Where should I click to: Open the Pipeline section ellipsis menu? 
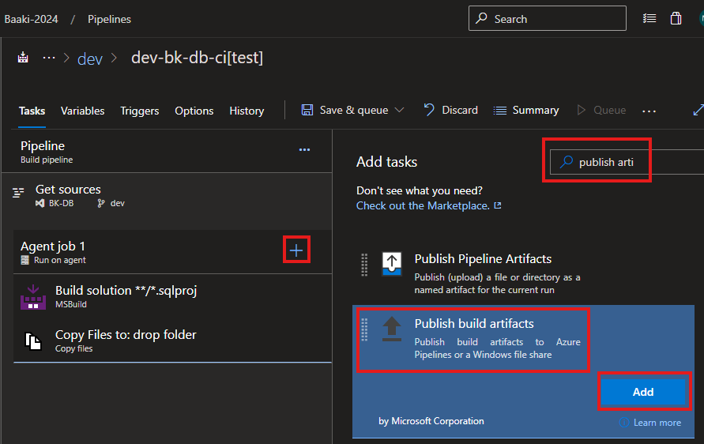tap(304, 149)
